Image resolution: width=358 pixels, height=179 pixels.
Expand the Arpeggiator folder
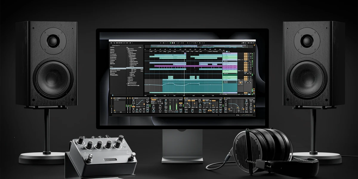coord(130,58)
